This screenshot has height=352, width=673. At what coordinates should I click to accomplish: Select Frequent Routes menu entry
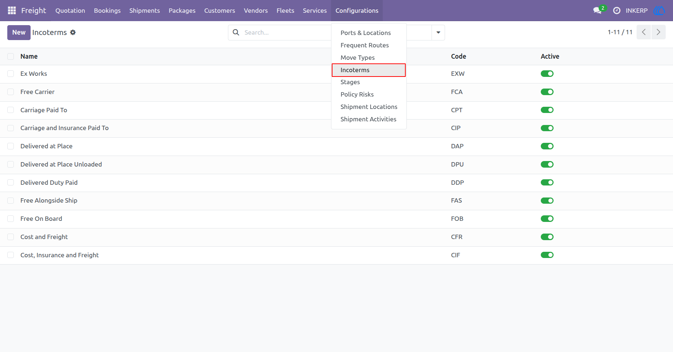tap(369, 45)
